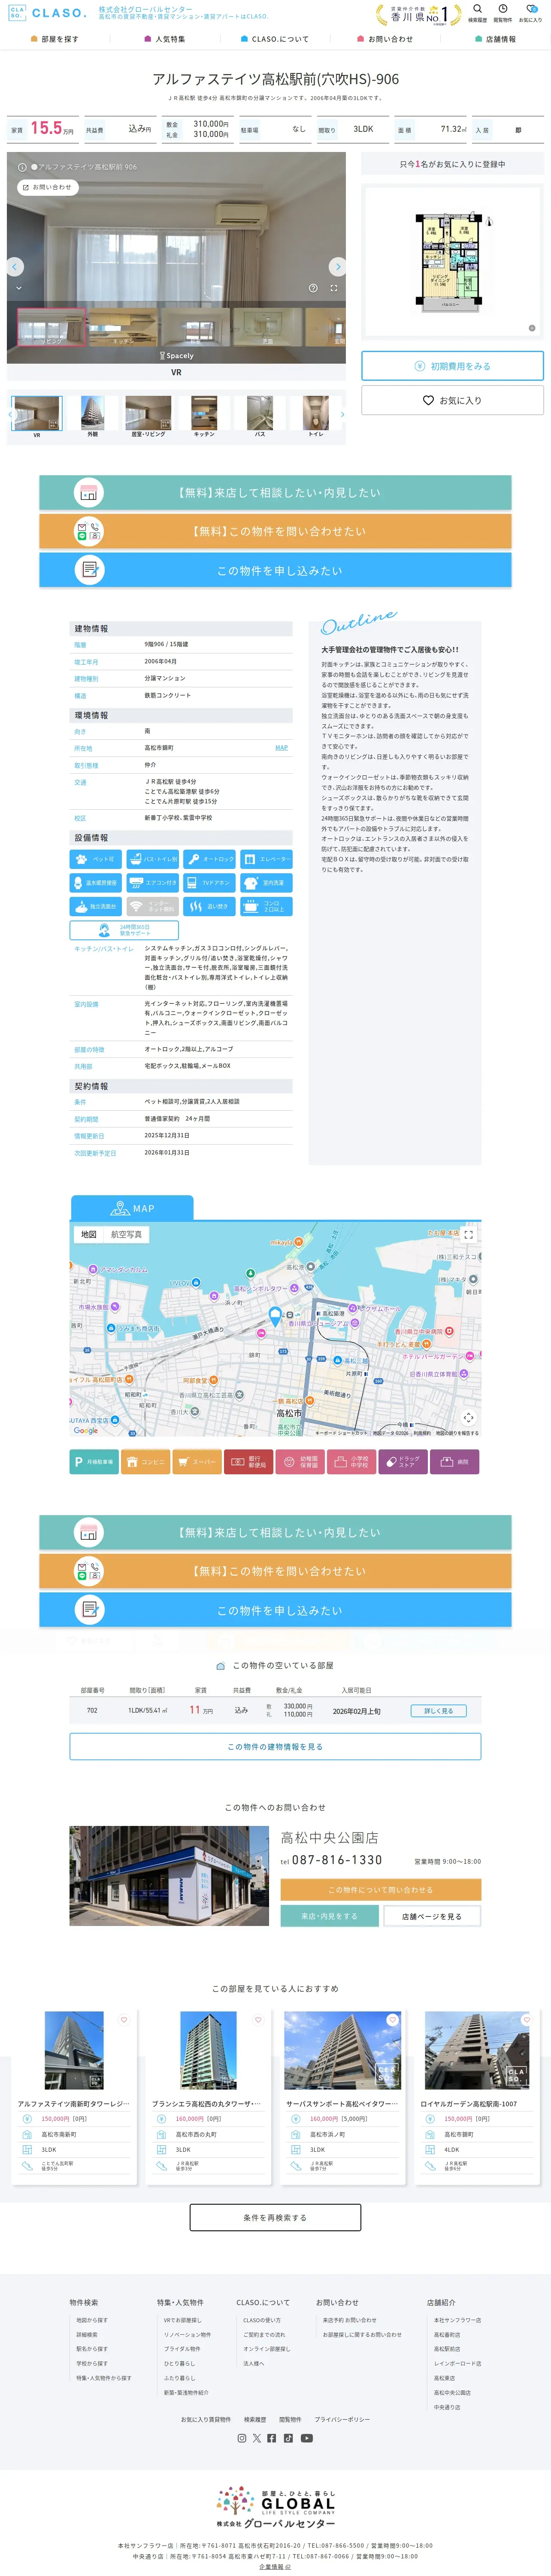551x2576 pixels.
Task: Open the 地図から探す footer link
Action: [x=92, y=2320]
